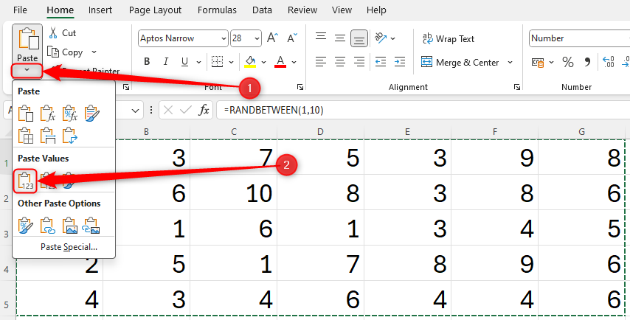Viewport: 630px width, 320px height.
Task: Set vertical alignment to Middle Align
Action: click(x=340, y=38)
